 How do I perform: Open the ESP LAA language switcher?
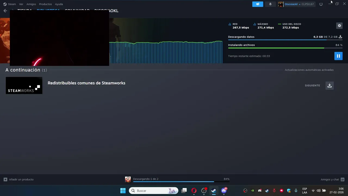tap(304, 191)
